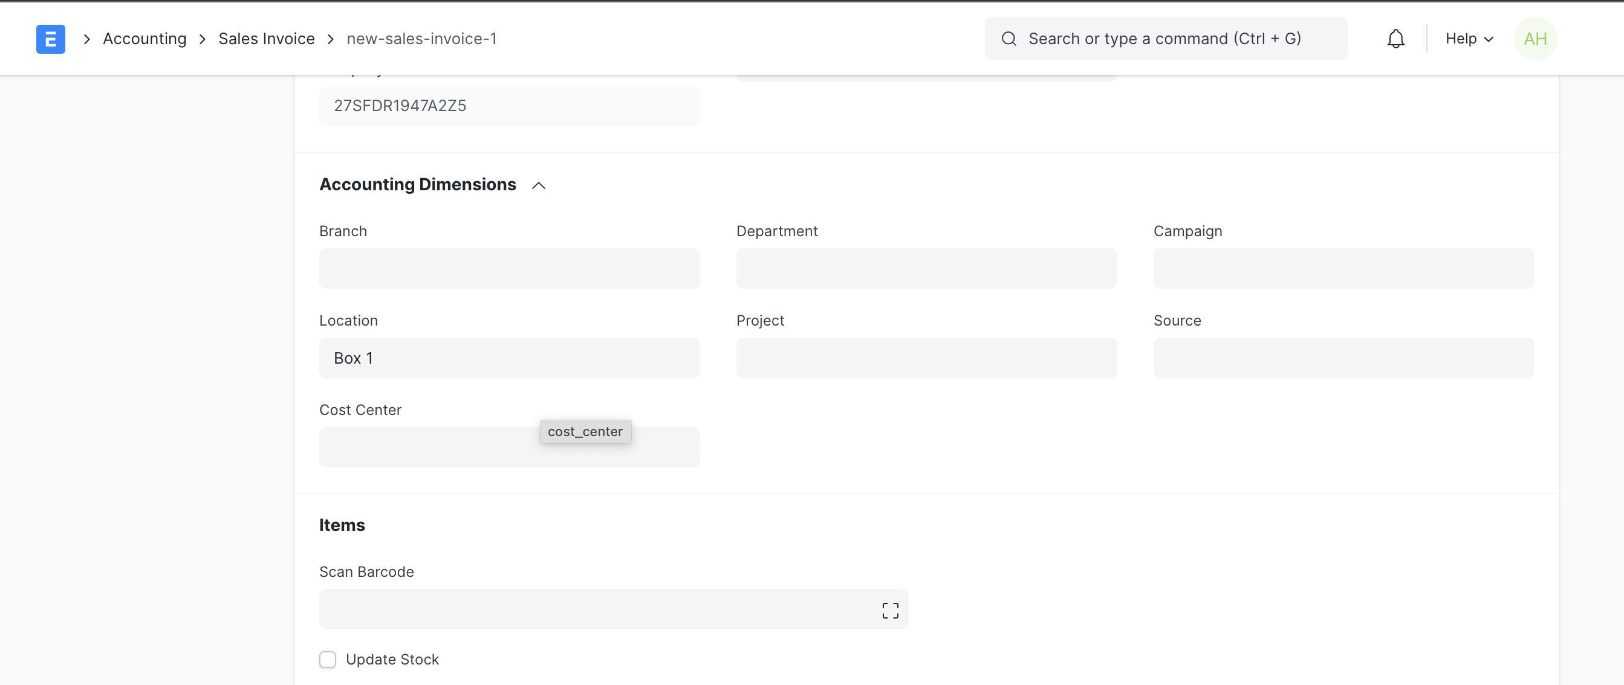Click inside the Project field

click(x=926, y=358)
